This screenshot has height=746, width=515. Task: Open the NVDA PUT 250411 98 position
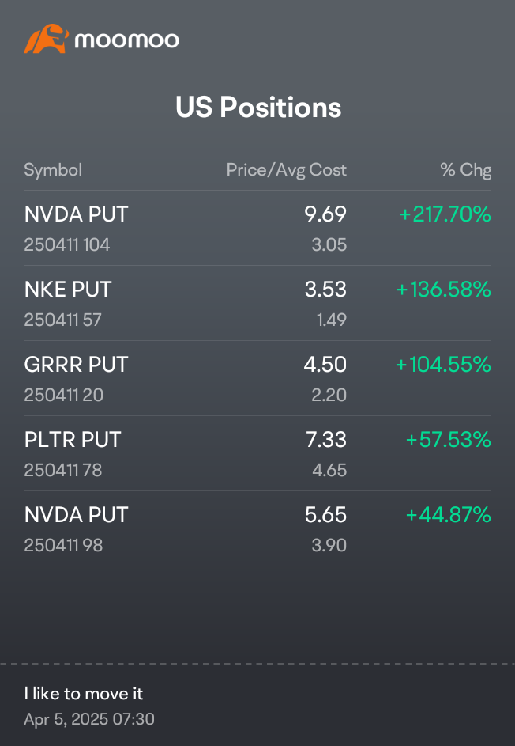pyautogui.click(x=257, y=528)
